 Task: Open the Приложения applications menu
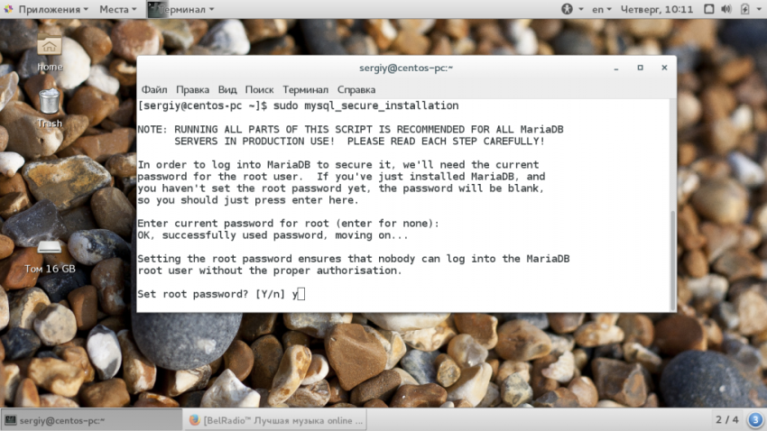[x=46, y=9]
